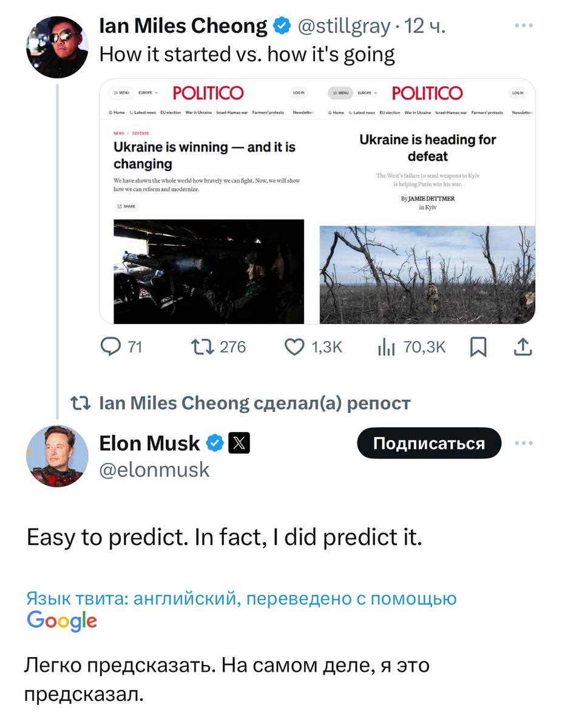Open the 'Ukraine is winning' Politico image
Screen dimensions: 562x719
pos(209,201)
